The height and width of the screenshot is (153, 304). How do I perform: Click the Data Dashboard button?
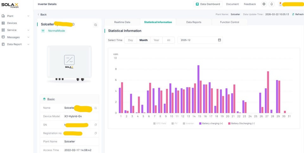(208, 4)
